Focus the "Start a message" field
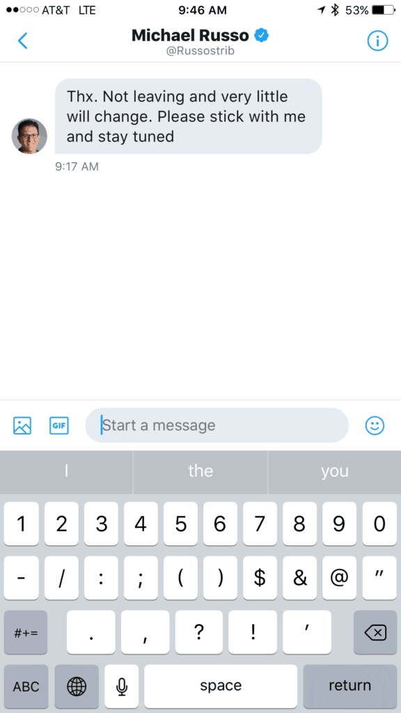The height and width of the screenshot is (713, 401). pos(217,425)
